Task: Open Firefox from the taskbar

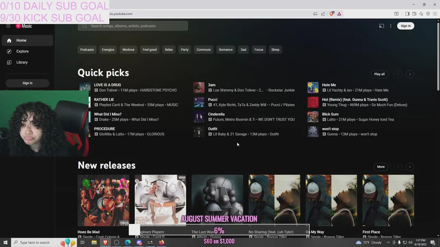Action: coord(162,243)
